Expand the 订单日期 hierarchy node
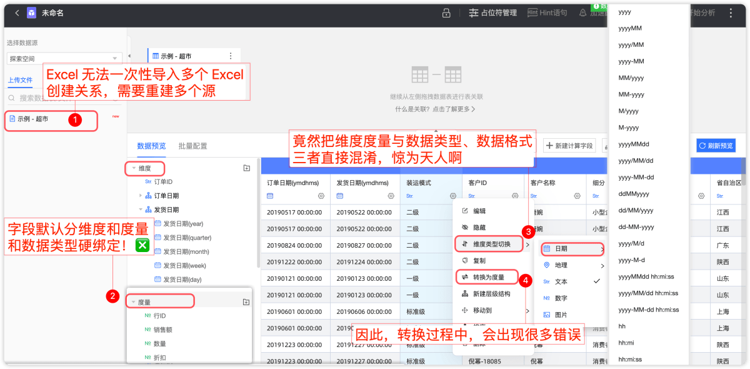750x369 pixels. click(141, 196)
